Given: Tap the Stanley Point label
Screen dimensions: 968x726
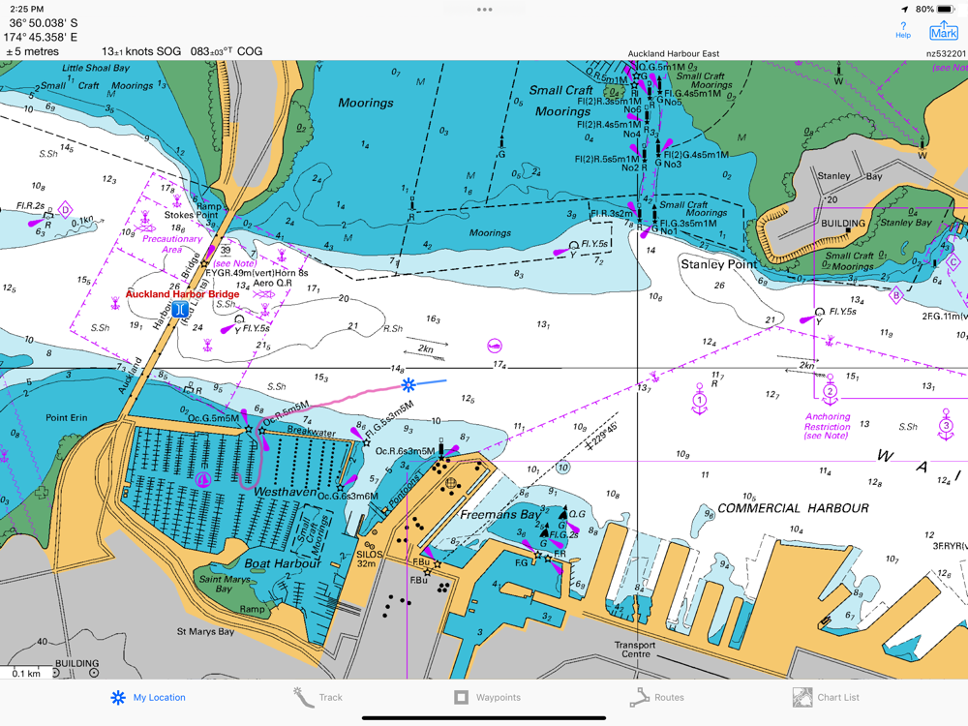Looking at the screenshot, I should pyautogui.click(x=719, y=264).
